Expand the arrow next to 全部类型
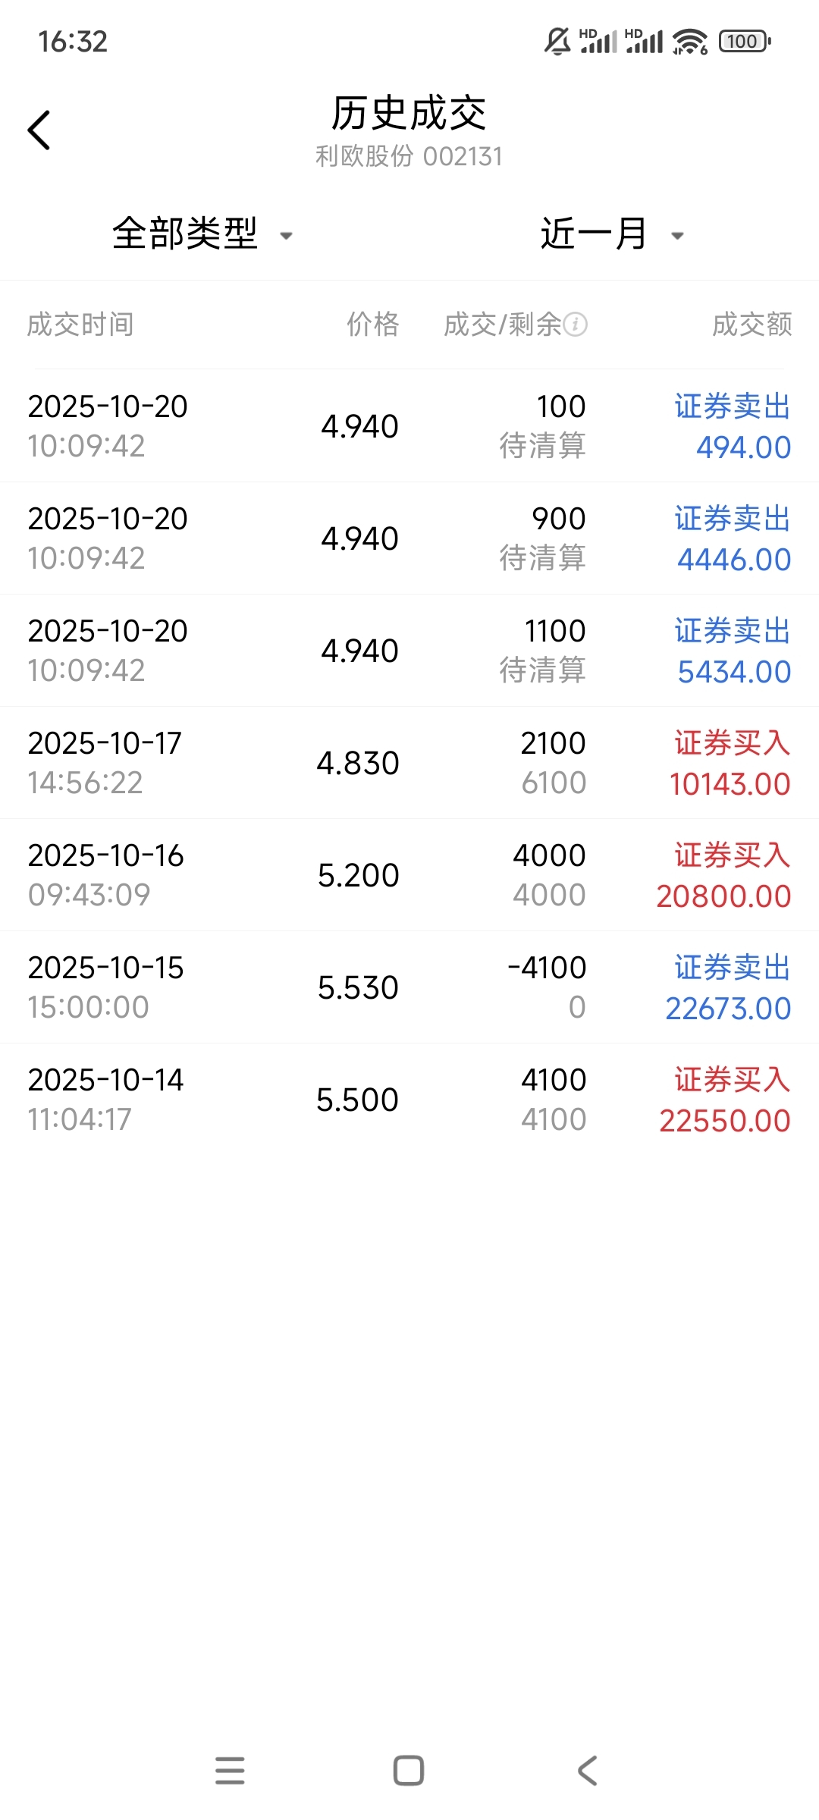Image resolution: width=819 pixels, height=1820 pixels. pos(287,236)
